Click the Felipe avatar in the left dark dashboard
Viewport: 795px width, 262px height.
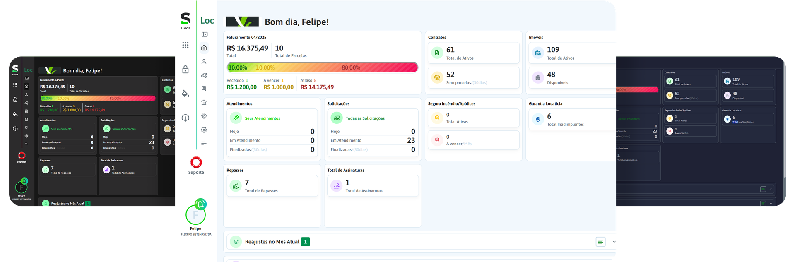[21, 188]
